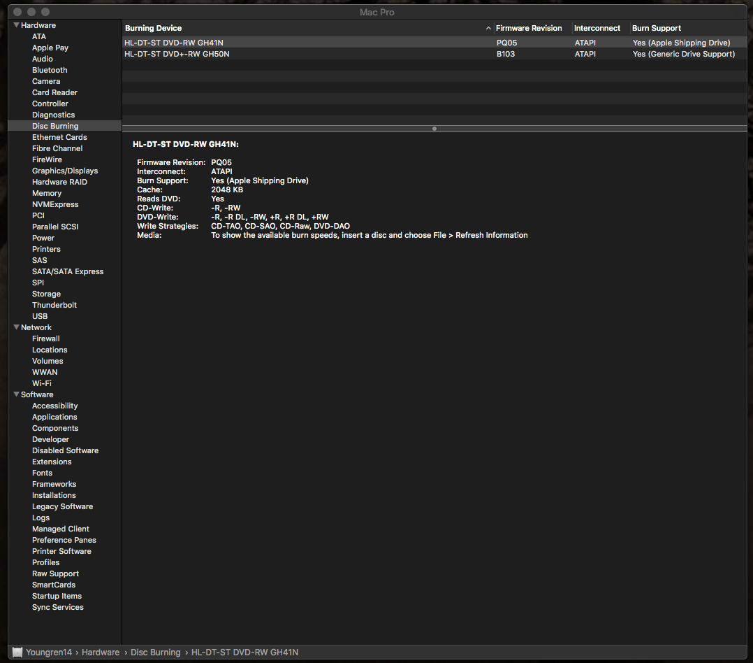This screenshot has height=663, width=753.
Task: Open the NVMExpress category
Action: (55, 204)
